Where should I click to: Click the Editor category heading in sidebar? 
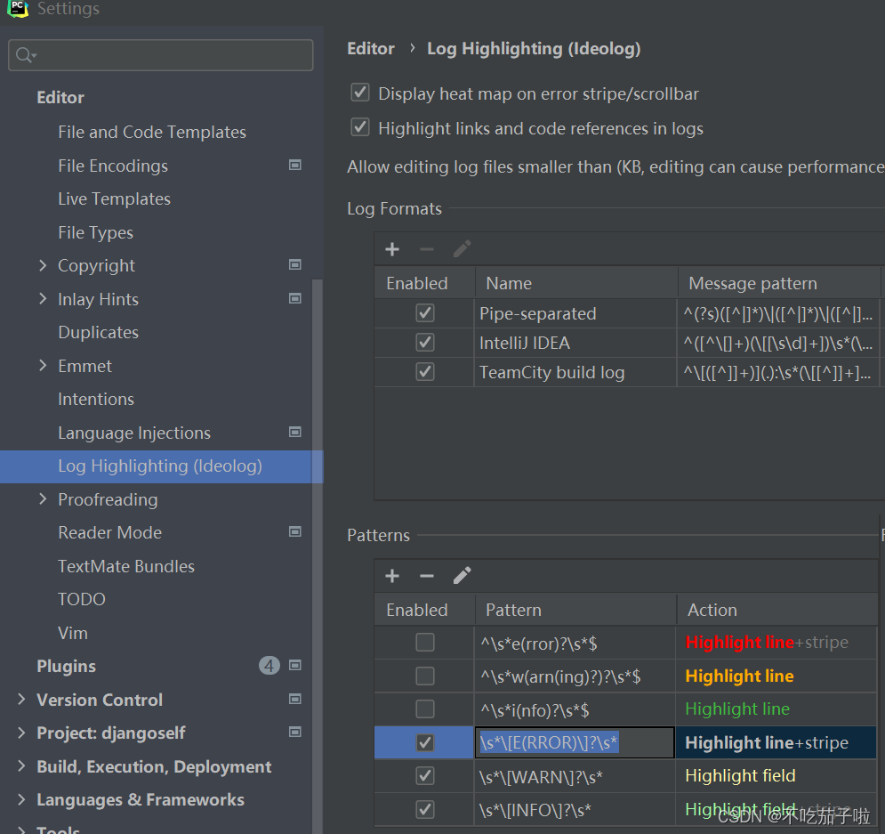click(x=60, y=98)
